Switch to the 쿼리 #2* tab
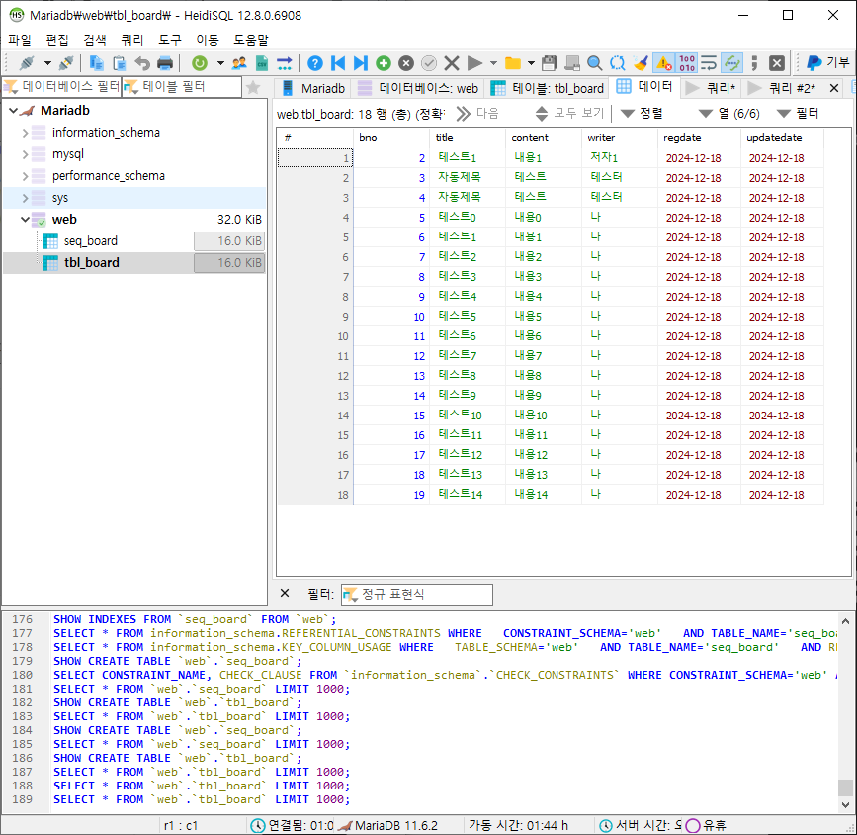857x835 pixels. click(782, 88)
